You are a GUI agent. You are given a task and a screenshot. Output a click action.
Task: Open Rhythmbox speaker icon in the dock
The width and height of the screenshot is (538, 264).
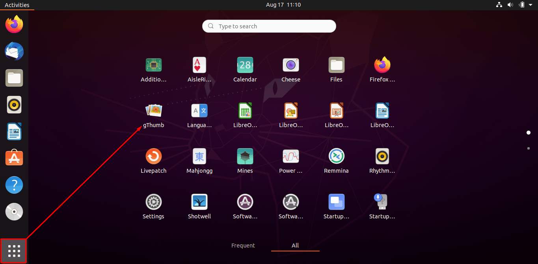click(x=14, y=105)
